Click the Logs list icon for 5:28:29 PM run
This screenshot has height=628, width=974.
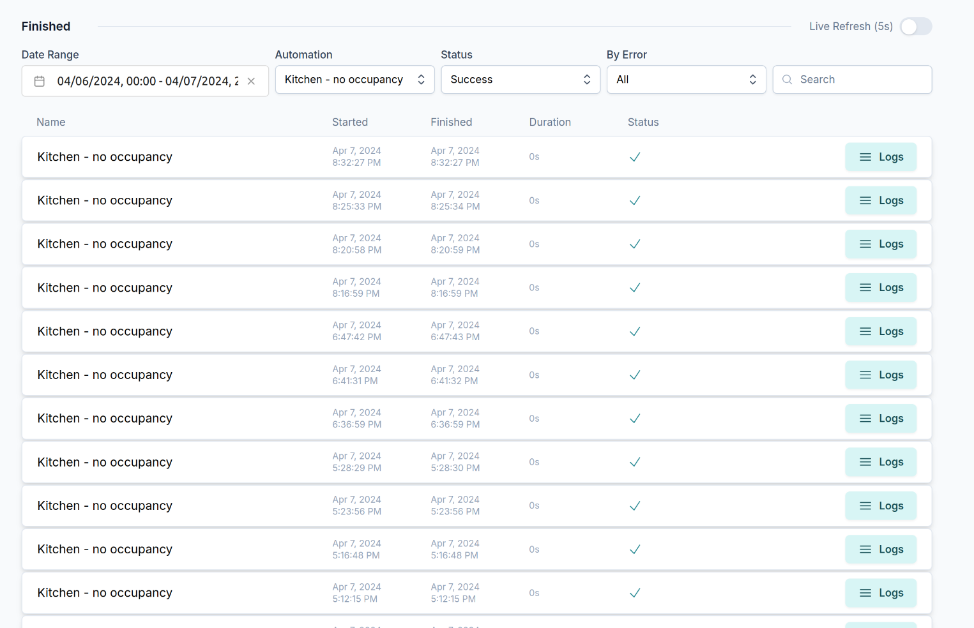pos(865,462)
